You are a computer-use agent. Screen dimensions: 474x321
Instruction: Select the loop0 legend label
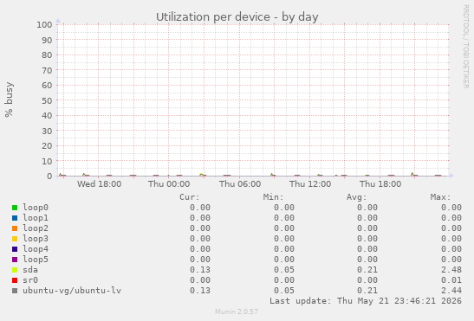tap(36, 208)
